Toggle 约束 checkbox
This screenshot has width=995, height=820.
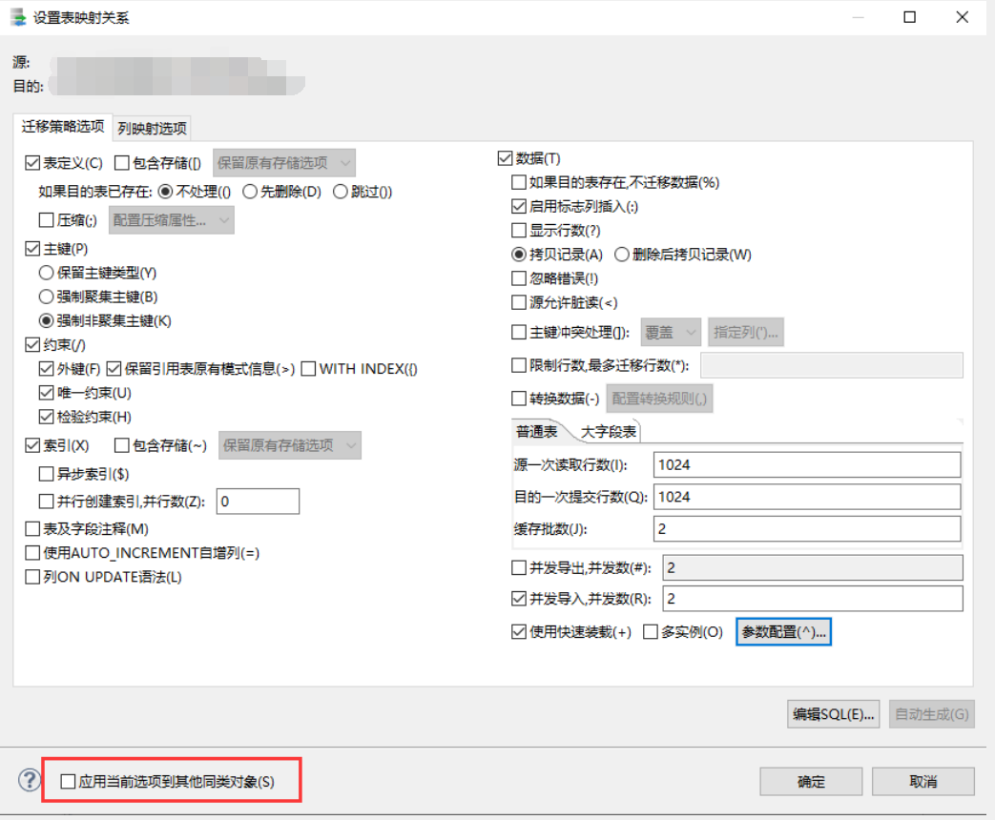[32, 345]
